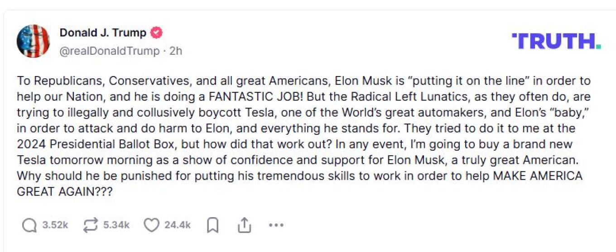Click the @realDonaldTrump handle
The image size is (616, 252).
(110, 51)
